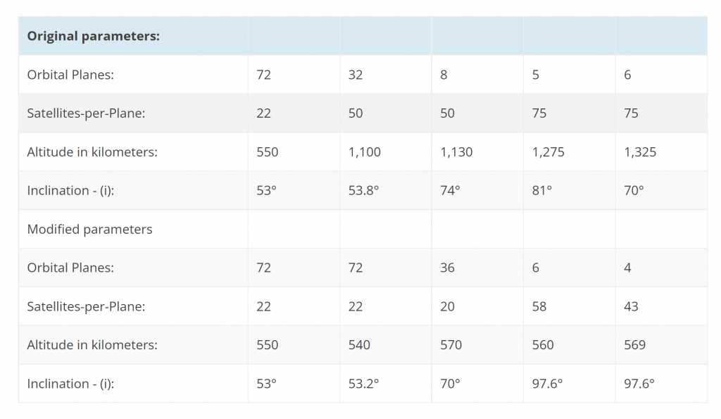The width and height of the screenshot is (721, 419).
Task: Select the original inclination 81° cell
Action: [569, 190]
